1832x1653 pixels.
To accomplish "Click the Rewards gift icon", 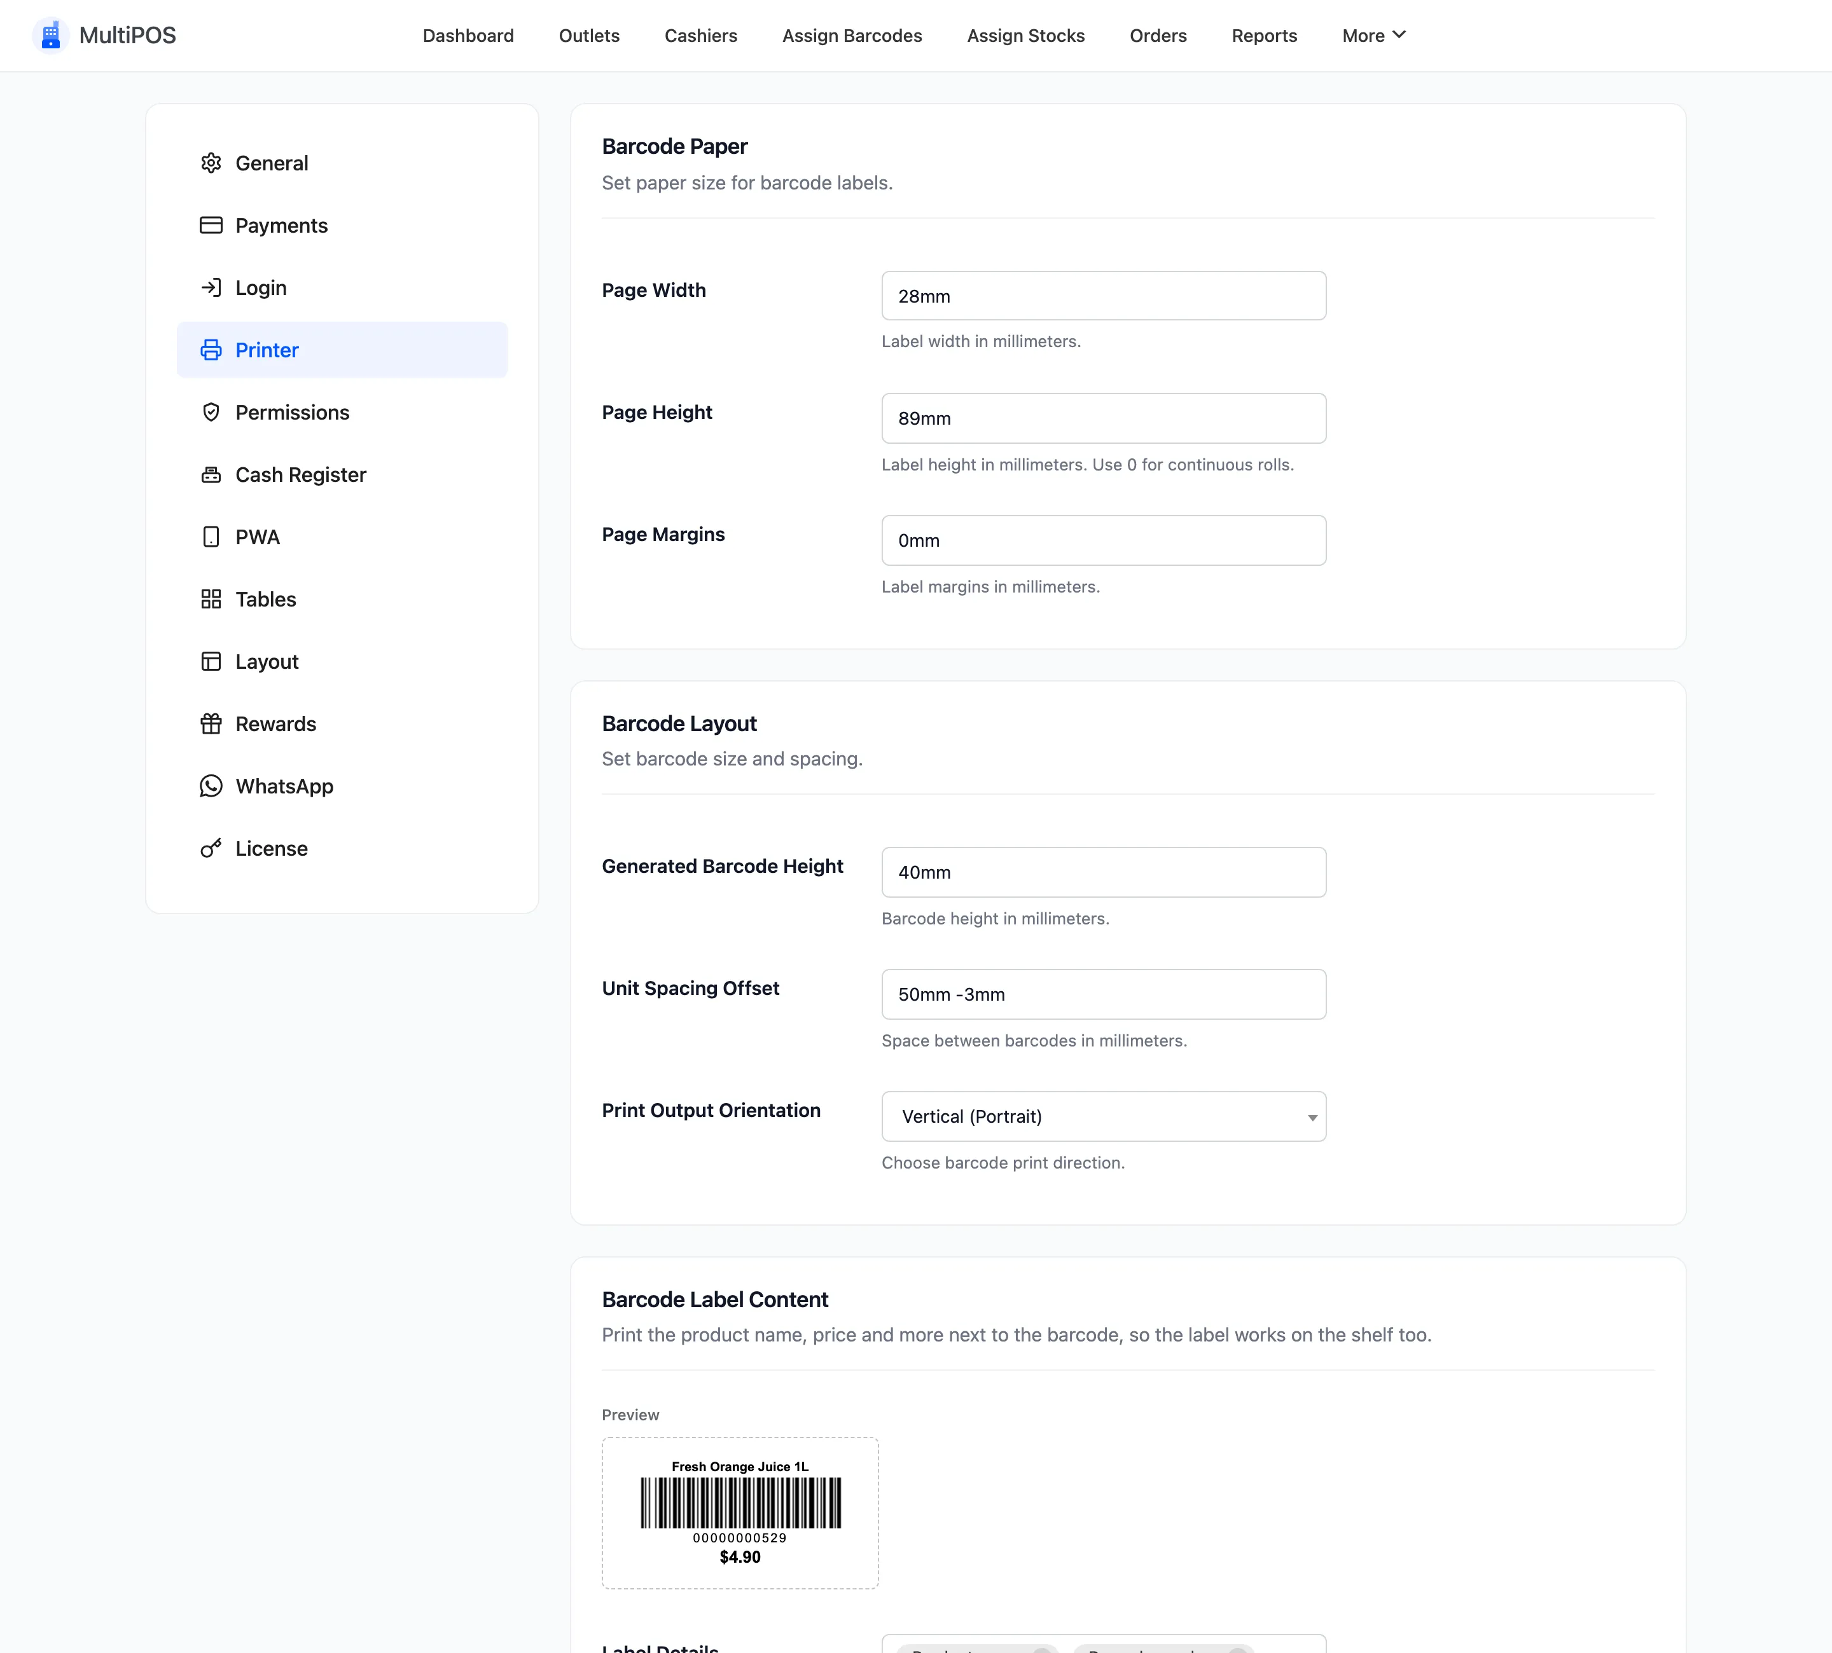I will click(x=211, y=724).
